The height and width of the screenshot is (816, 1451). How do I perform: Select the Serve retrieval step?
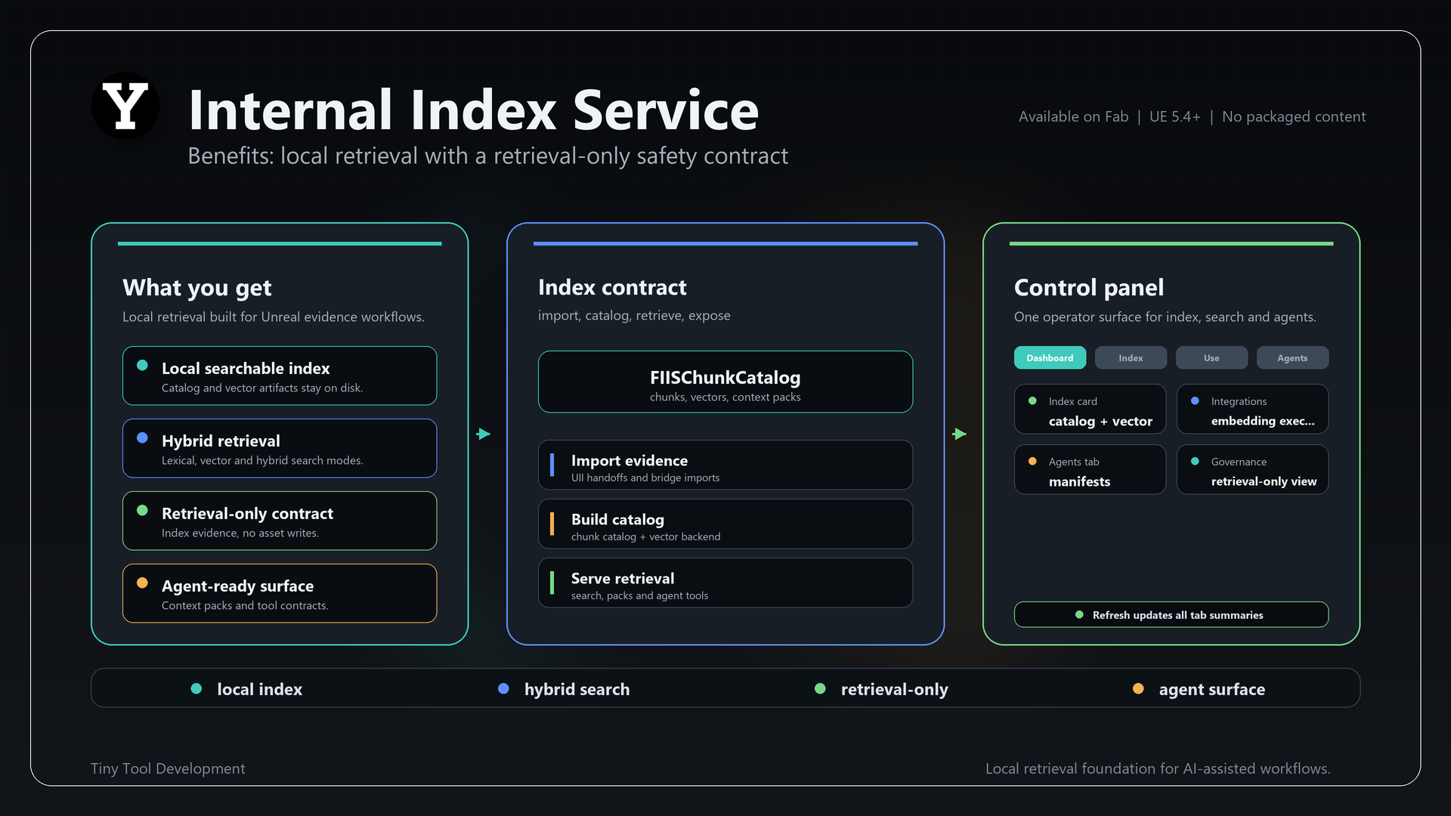pos(725,583)
